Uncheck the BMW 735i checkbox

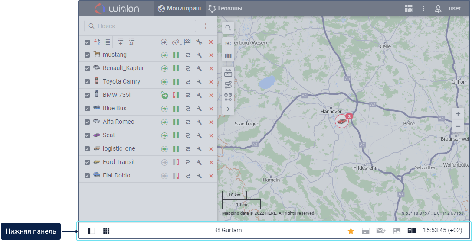[87, 95]
